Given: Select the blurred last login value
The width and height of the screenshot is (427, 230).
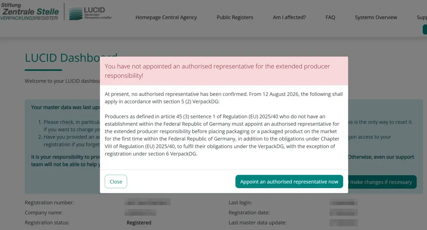Looking at the screenshot, I should [x=344, y=202].
